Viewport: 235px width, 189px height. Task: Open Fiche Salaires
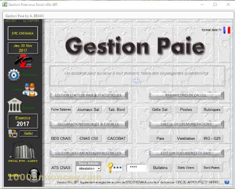click(61, 109)
